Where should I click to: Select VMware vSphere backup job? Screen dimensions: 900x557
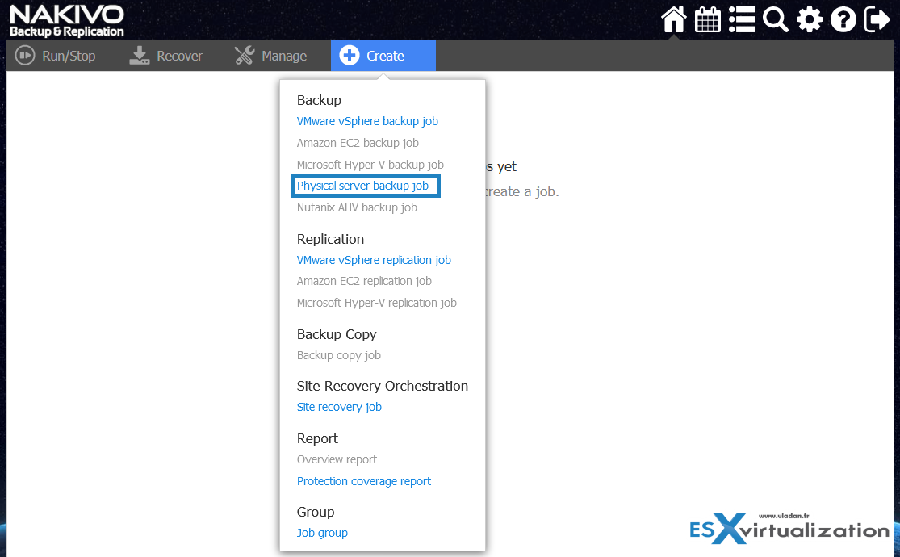pyautogui.click(x=367, y=121)
